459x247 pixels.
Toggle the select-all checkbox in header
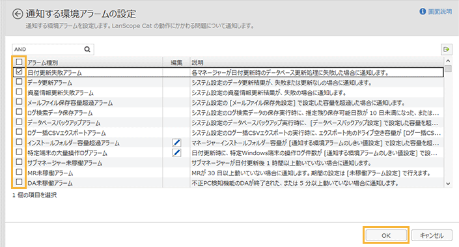(19, 62)
